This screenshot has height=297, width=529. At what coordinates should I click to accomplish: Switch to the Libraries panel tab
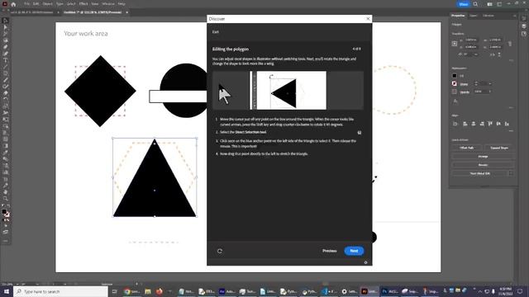click(x=488, y=16)
